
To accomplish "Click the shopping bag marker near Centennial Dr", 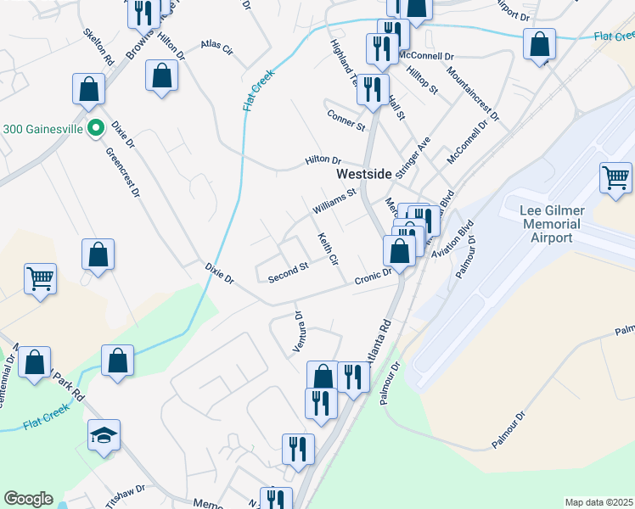I will [x=35, y=366].
